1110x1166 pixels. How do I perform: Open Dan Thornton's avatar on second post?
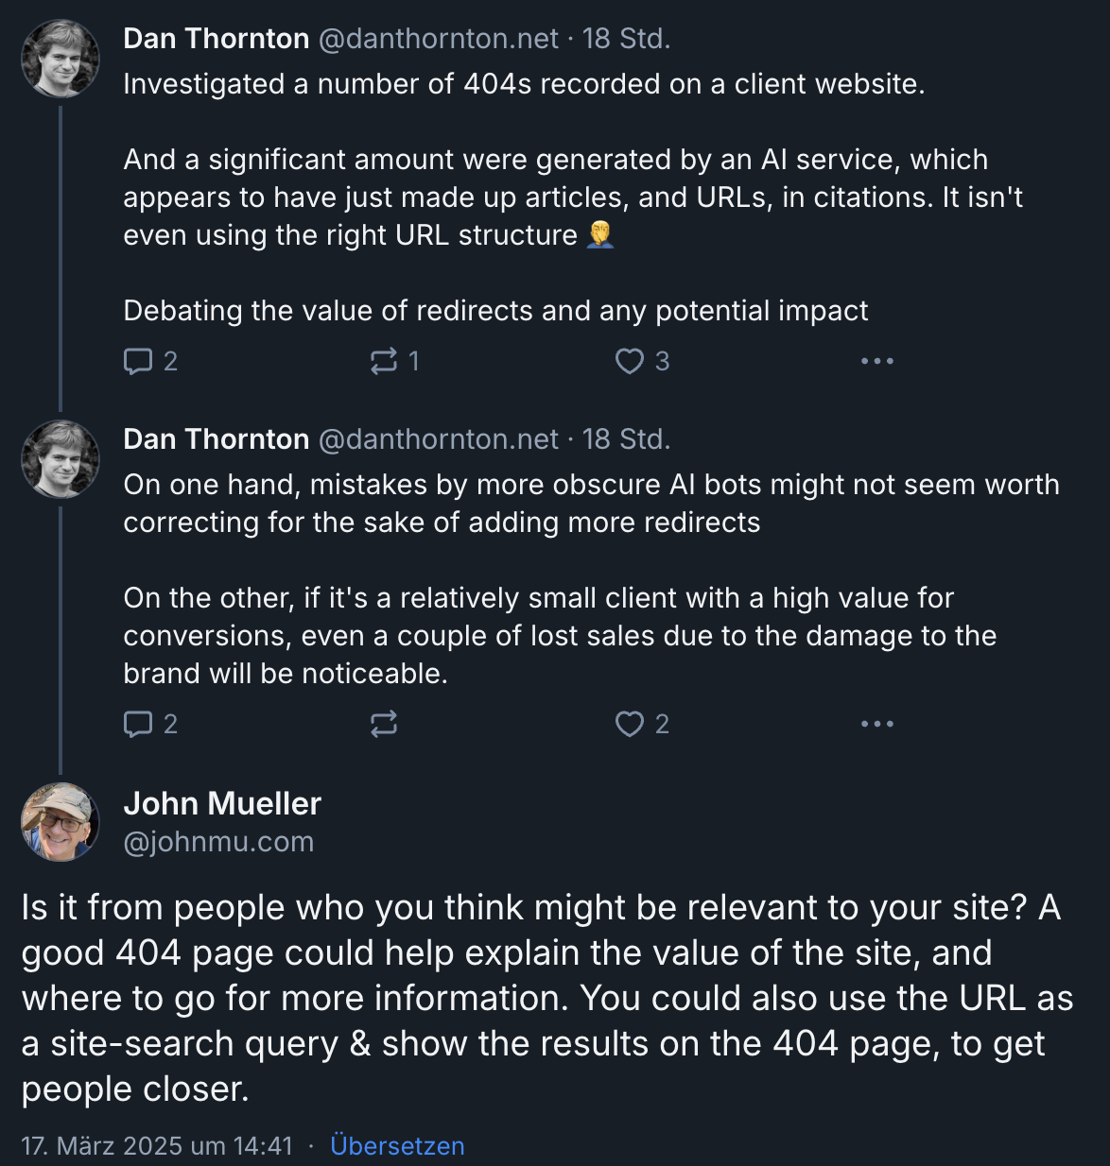coord(61,459)
